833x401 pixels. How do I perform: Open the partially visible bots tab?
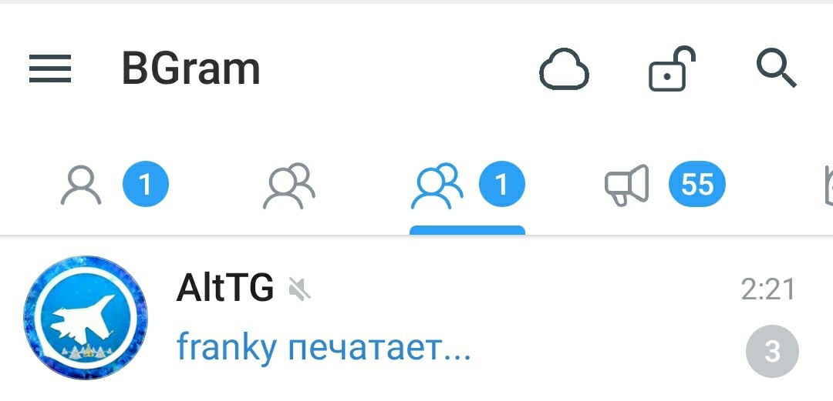(x=828, y=185)
